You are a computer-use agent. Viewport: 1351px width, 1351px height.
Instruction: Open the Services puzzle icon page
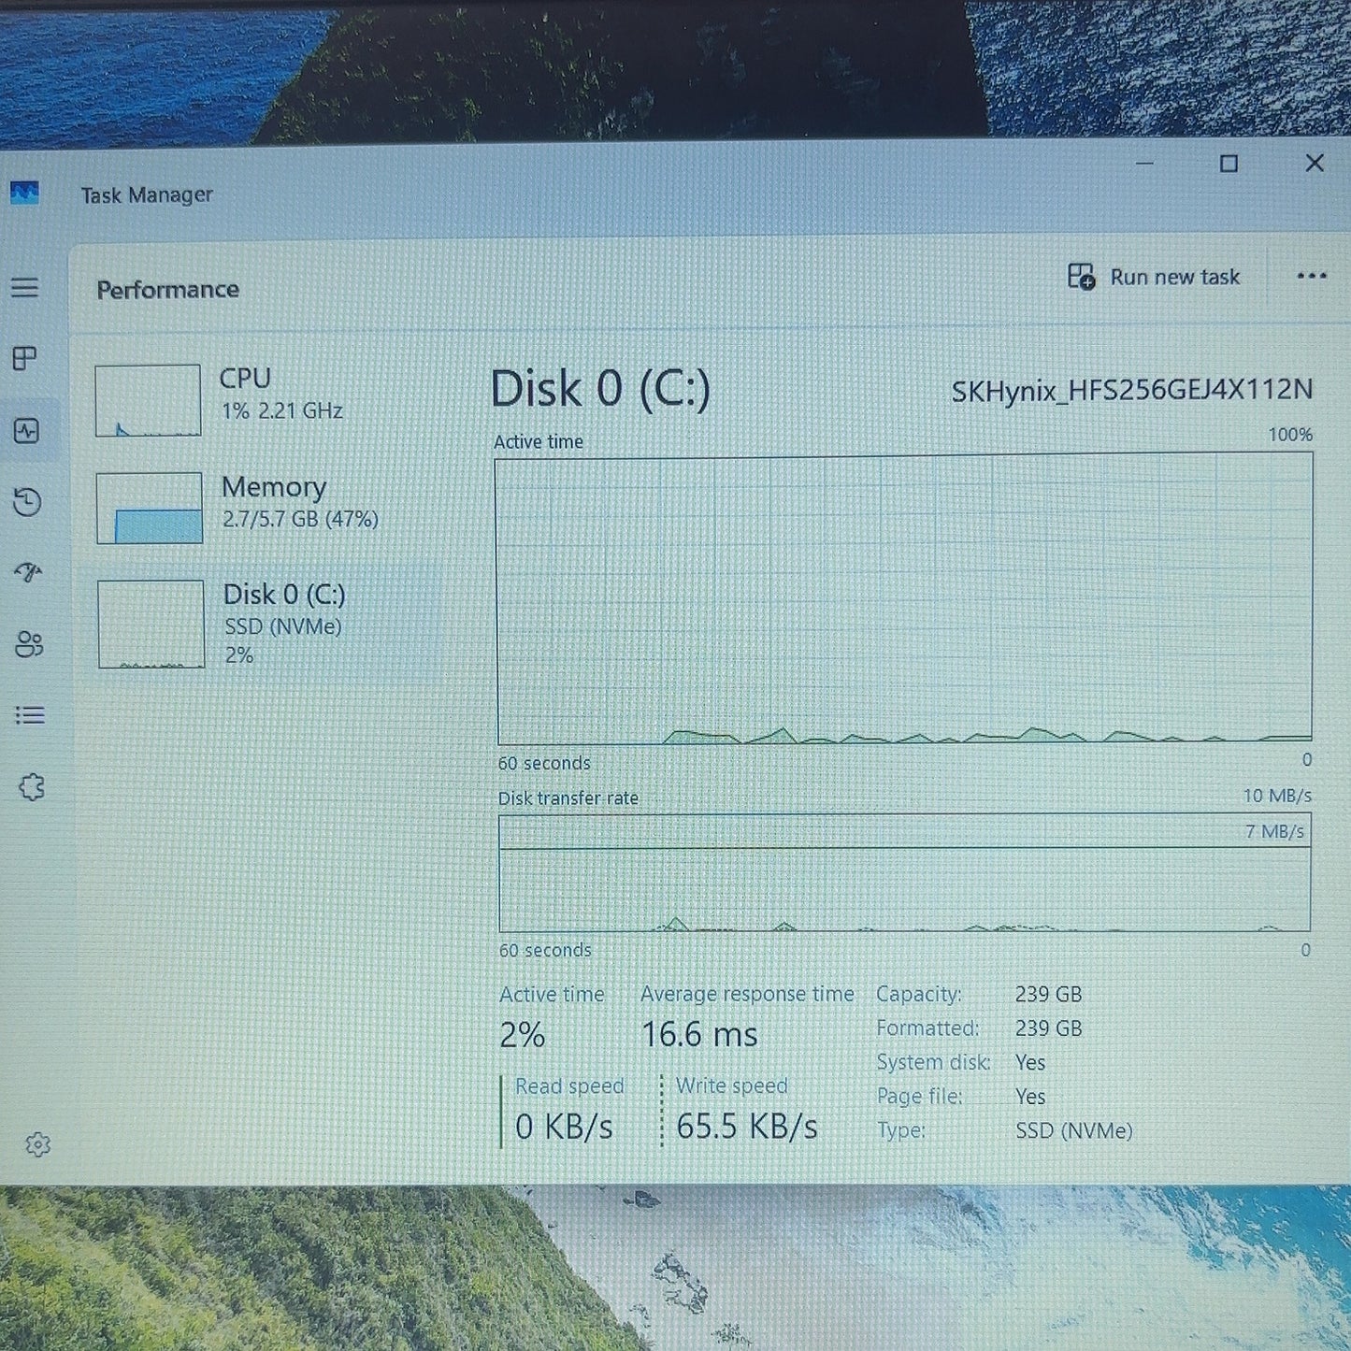pos(32,787)
